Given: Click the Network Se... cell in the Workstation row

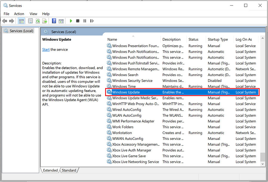Looking at the screenshot, I should click(x=246, y=133).
